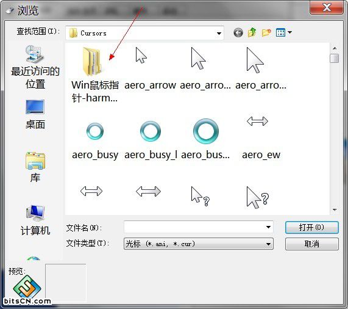Open the View menu icon
Viewport: 348px width, 309px height.
[283, 33]
